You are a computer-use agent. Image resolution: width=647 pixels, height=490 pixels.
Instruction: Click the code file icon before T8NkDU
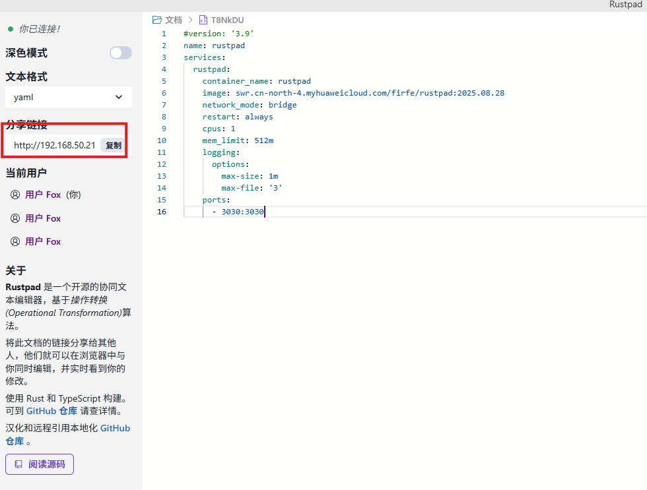pyautogui.click(x=203, y=20)
